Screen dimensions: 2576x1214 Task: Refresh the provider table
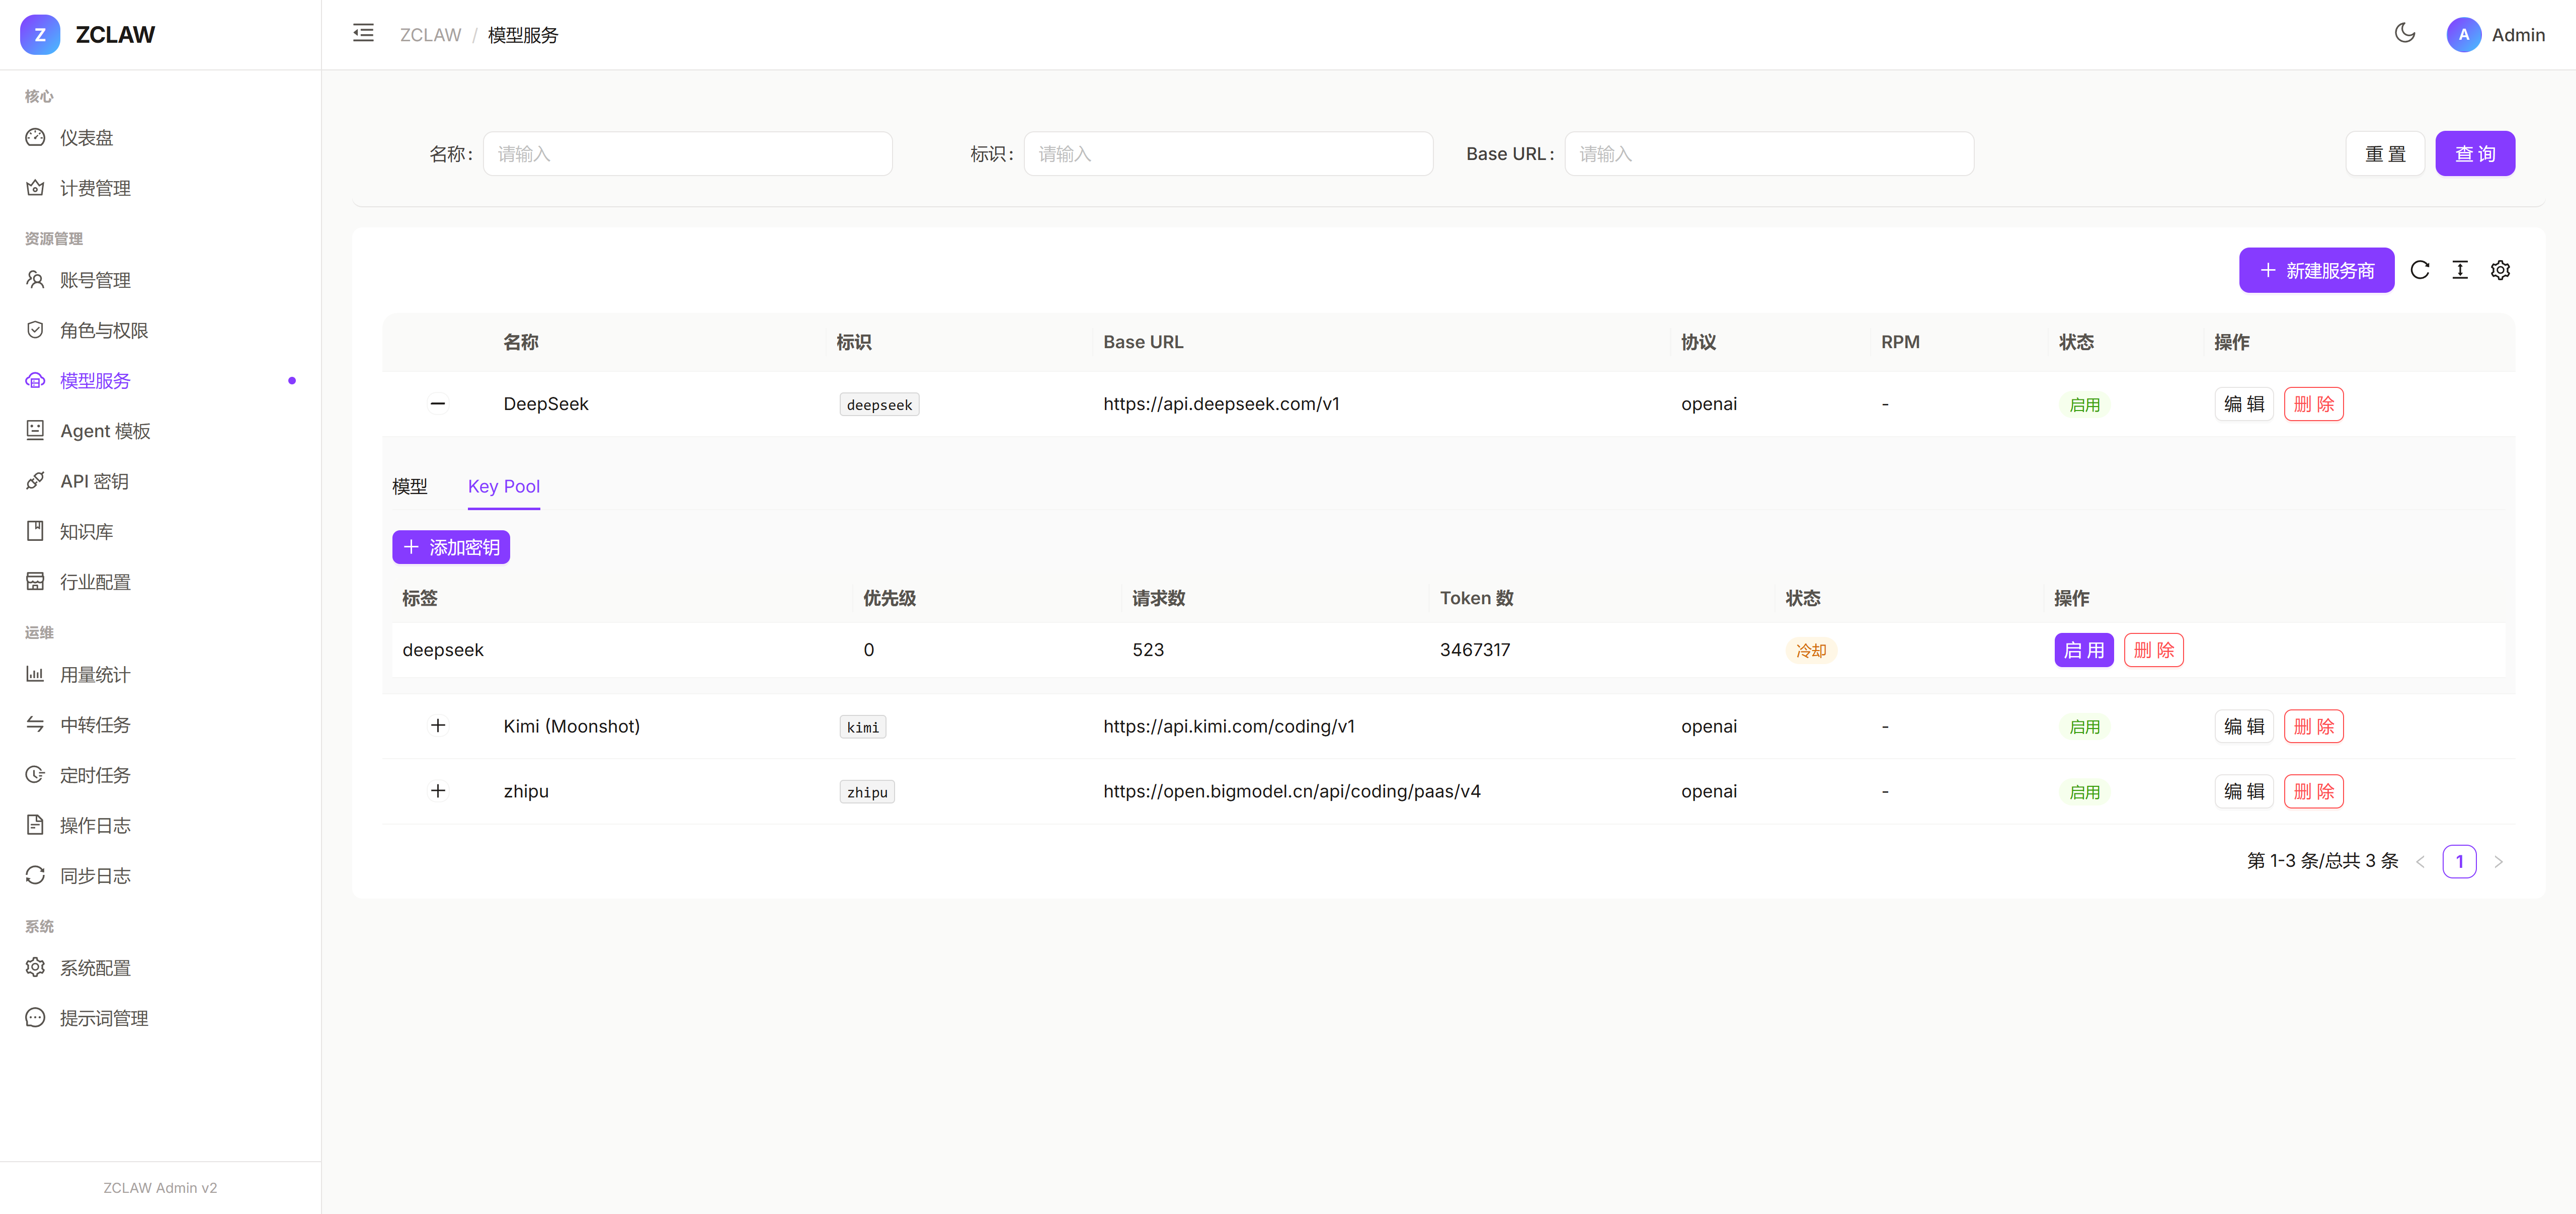pyautogui.click(x=2419, y=270)
